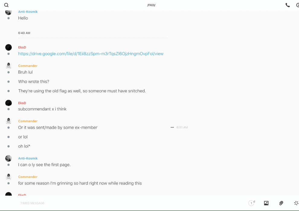Click Commander's avatar beside "Bruh lul"
299x211 pixels.
(8, 66)
